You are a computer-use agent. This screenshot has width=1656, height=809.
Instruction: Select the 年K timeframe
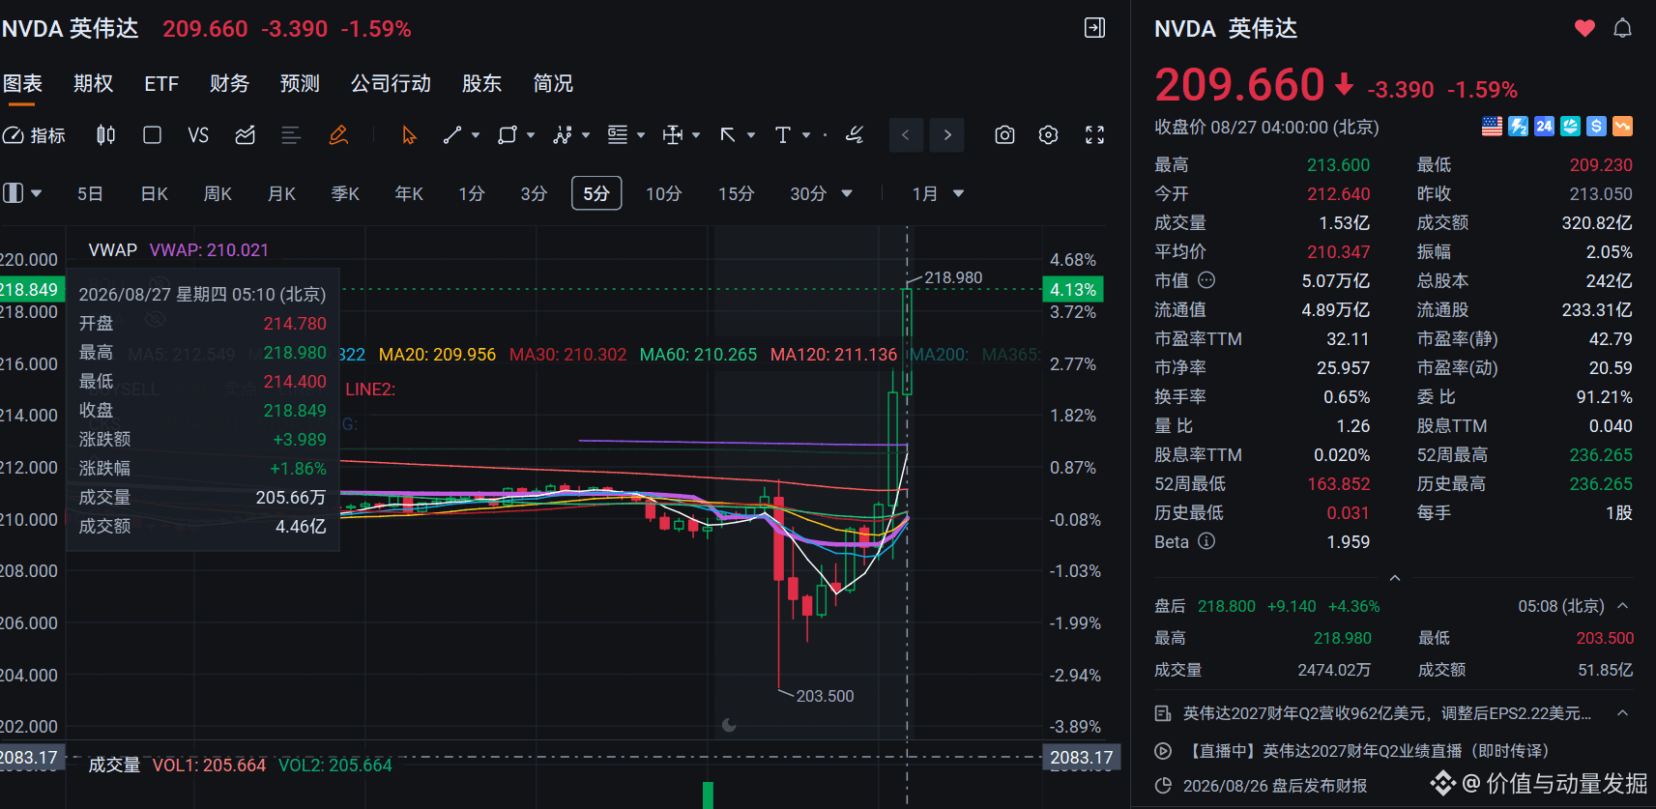coord(409,194)
